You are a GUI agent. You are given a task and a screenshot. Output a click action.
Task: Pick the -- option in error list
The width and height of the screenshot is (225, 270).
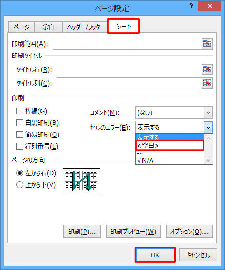pyautogui.click(x=170, y=153)
